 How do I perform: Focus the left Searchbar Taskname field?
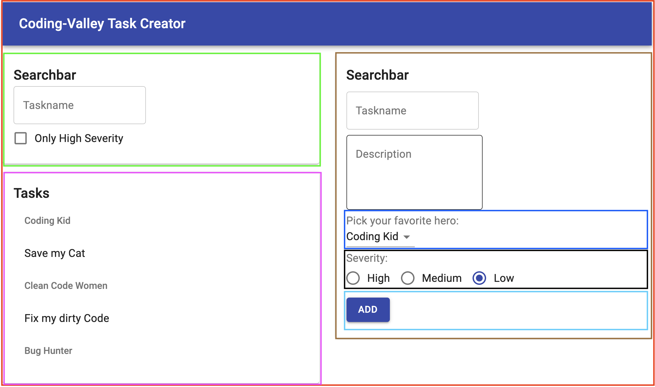click(80, 105)
